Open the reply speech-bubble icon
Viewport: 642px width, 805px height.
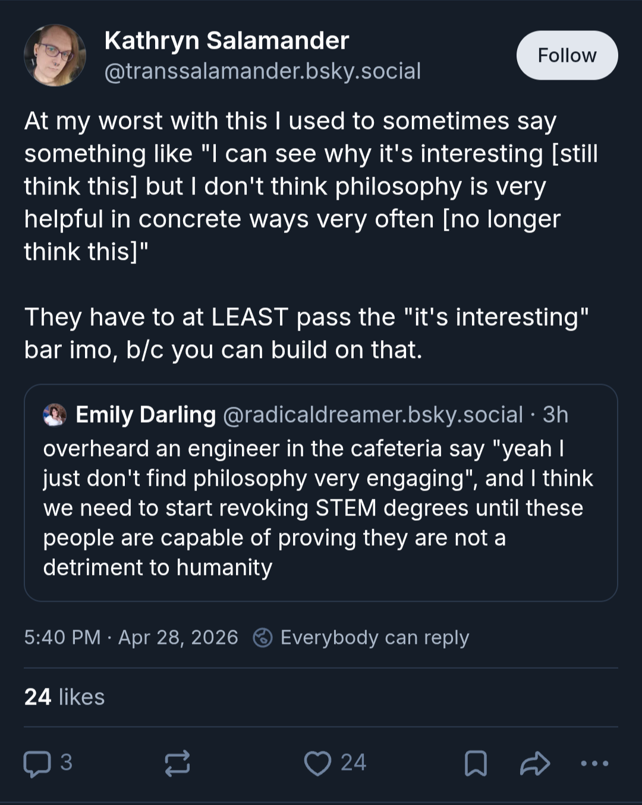pyautogui.click(x=37, y=763)
